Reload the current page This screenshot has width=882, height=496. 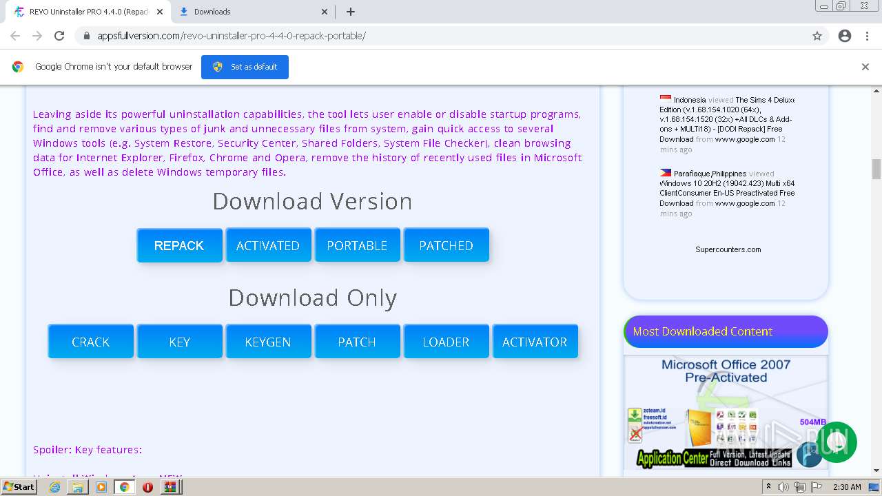point(59,36)
